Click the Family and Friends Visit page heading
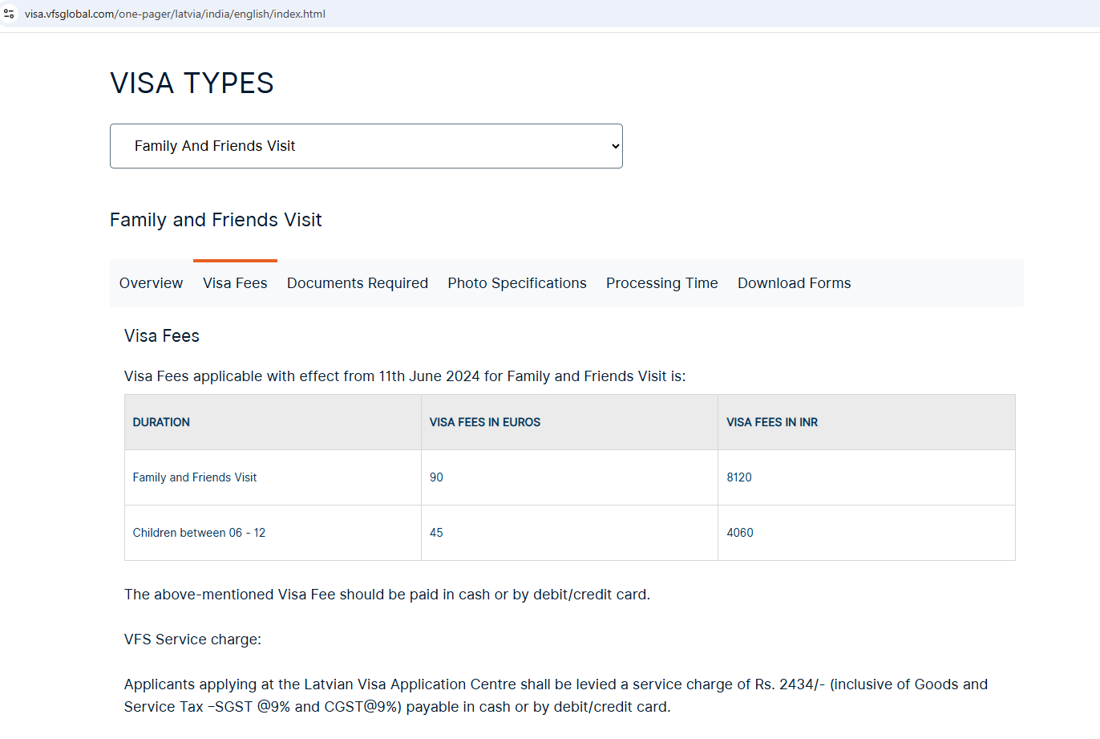 pyautogui.click(x=216, y=220)
